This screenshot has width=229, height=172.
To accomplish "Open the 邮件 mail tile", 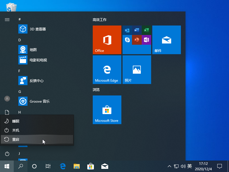I will 166,40.
